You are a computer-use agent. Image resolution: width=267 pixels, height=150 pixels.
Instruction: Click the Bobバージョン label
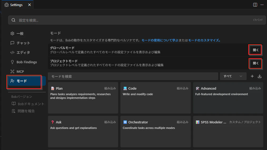coord(22,97)
